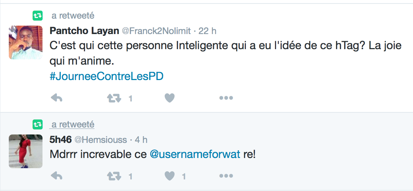Open the 4 h timestamp
The width and height of the screenshot is (413, 191).
141,140
